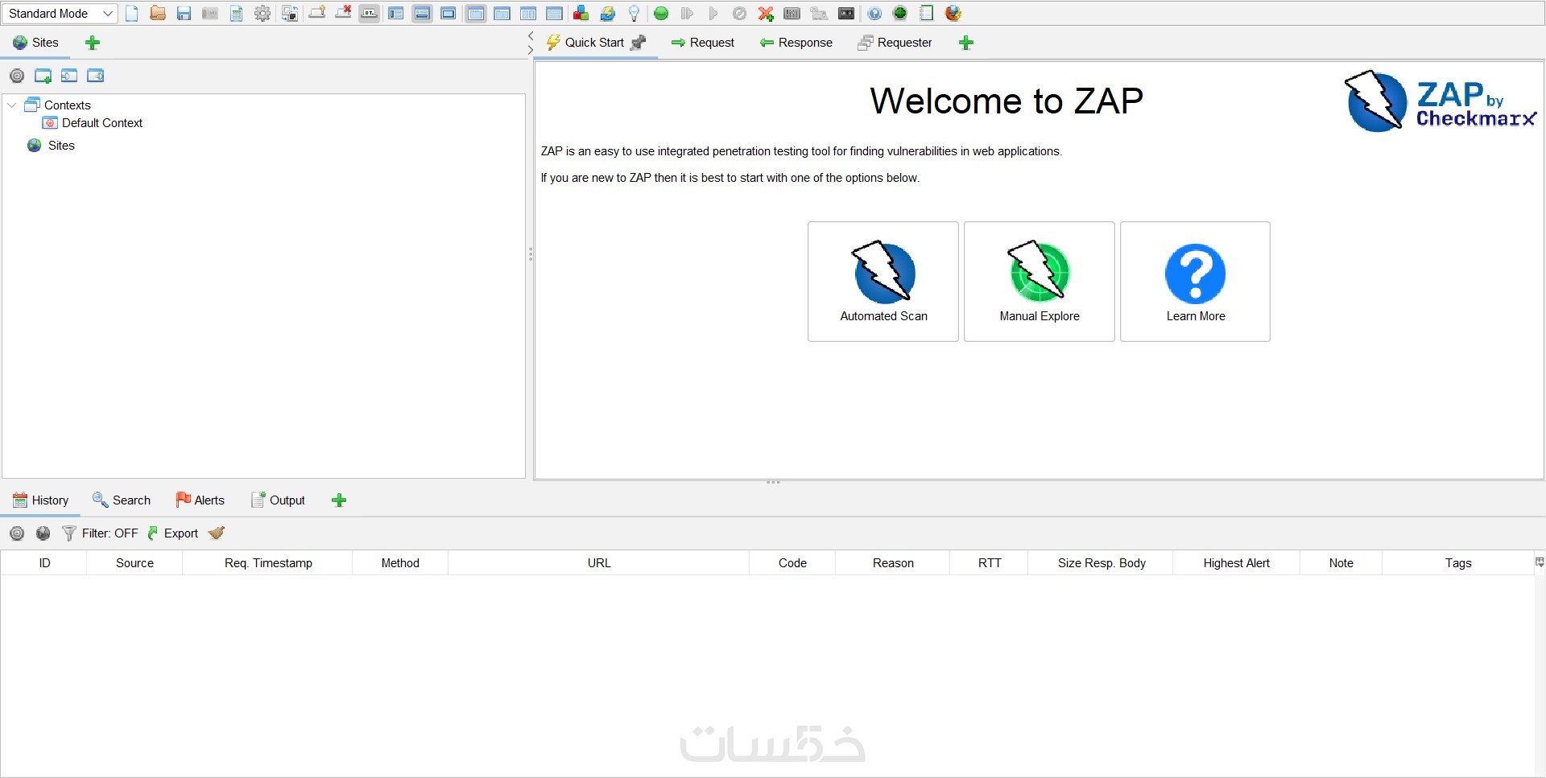The height and width of the screenshot is (778, 1546).
Task: Click the disabled continue play icon
Action: [713, 14]
